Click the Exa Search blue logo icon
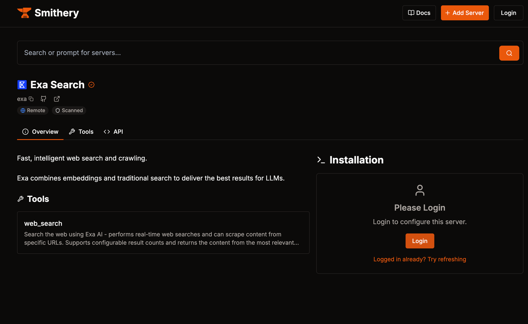528x324 pixels. click(x=22, y=85)
